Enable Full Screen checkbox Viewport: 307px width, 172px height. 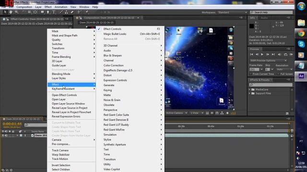click(x=278, y=74)
